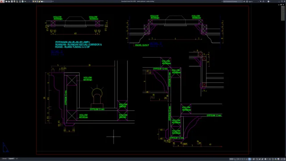Click the Open file icon in Quick Access
286x161 pixels.
9,1
